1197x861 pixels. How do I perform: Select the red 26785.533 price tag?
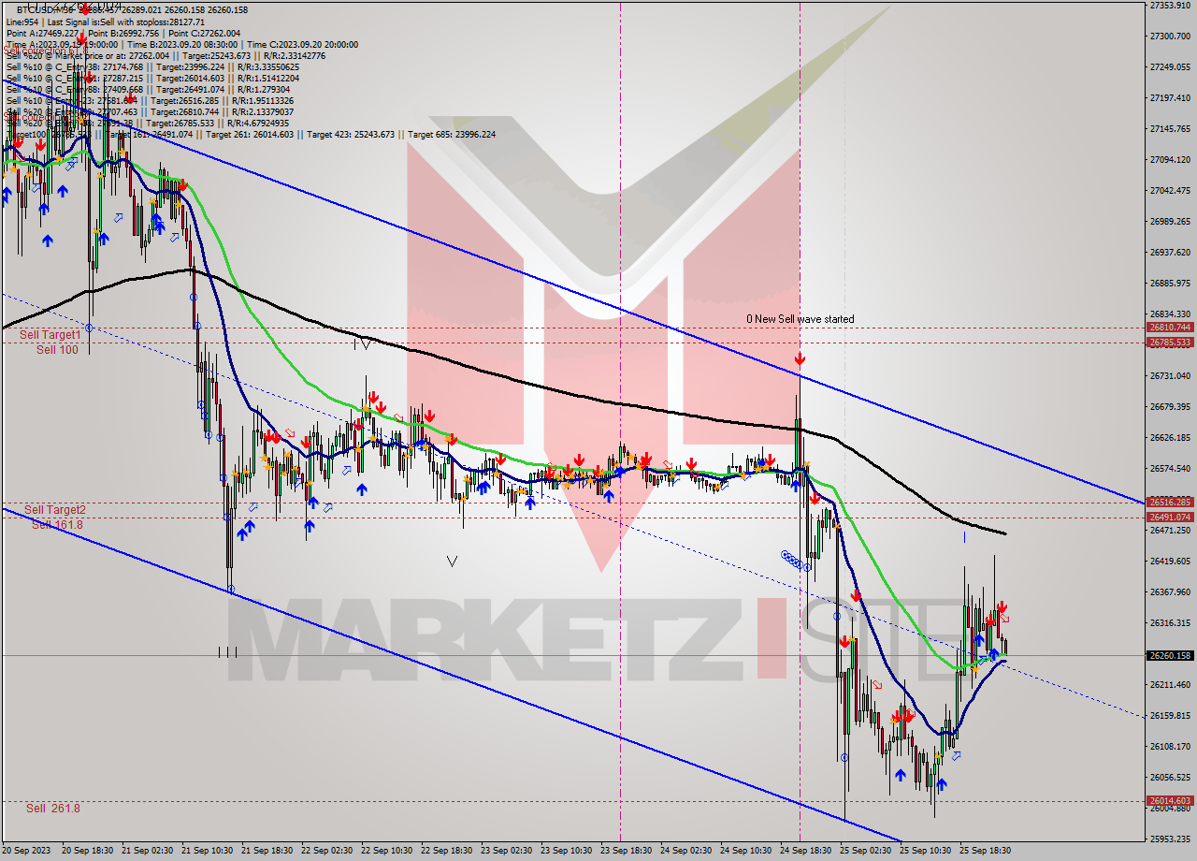coord(1170,343)
